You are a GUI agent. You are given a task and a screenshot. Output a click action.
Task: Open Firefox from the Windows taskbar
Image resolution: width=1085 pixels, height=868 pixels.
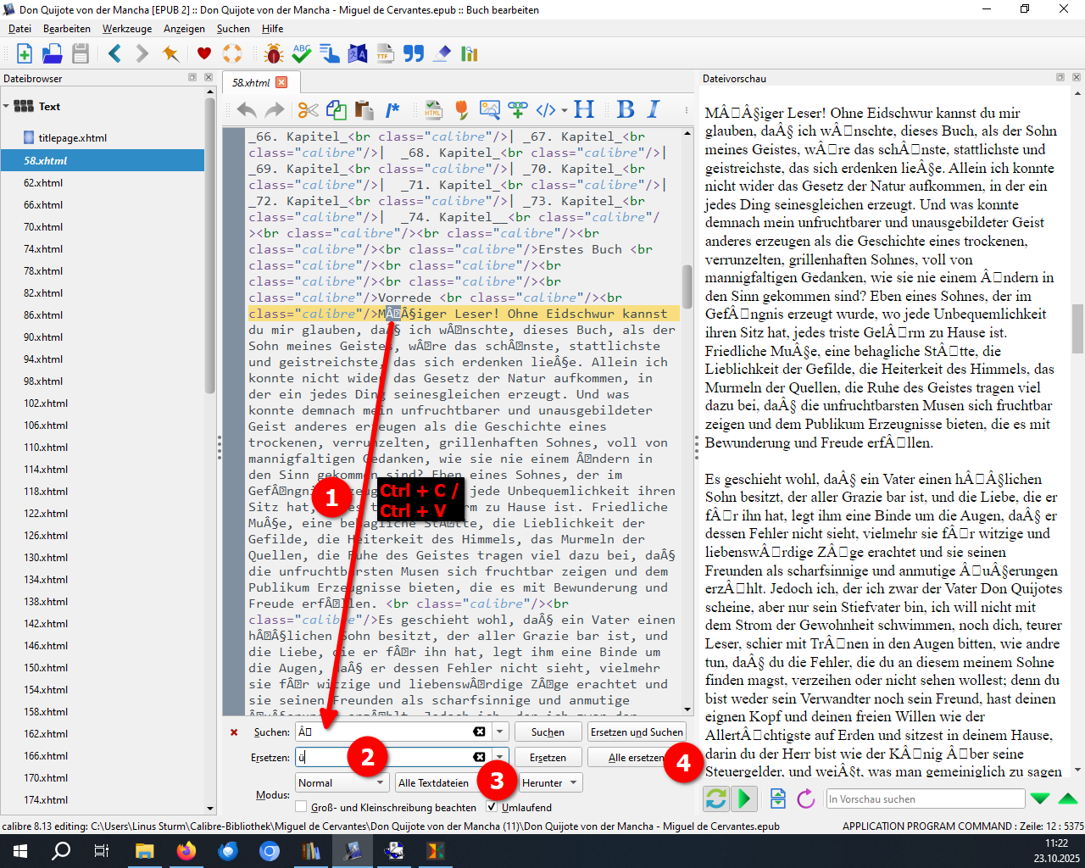tap(186, 850)
